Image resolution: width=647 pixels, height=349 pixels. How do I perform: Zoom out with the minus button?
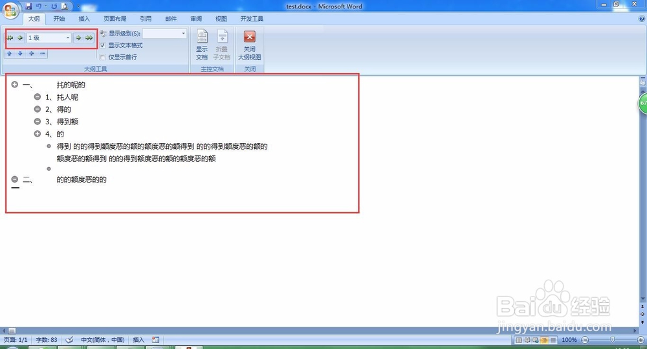[585, 340]
